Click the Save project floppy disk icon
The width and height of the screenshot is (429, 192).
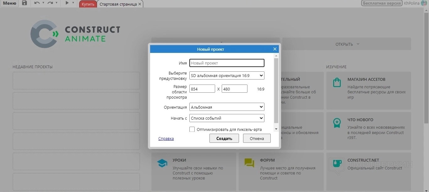click(24, 3)
